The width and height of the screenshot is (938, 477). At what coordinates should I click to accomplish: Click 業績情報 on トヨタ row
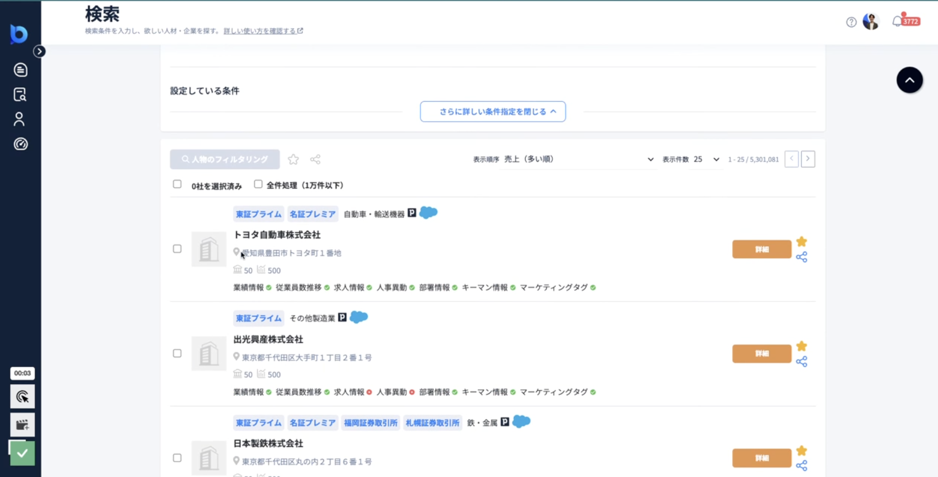(253, 288)
